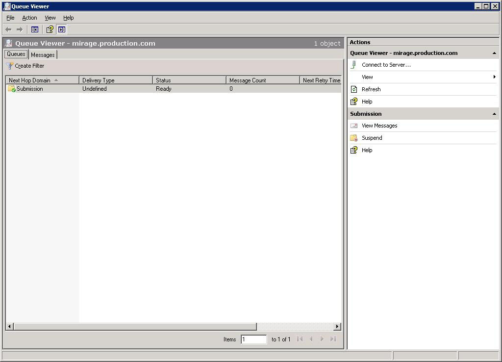502x362 pixels.
Task: Go to previous page of items
Action: tap(311, 339)
